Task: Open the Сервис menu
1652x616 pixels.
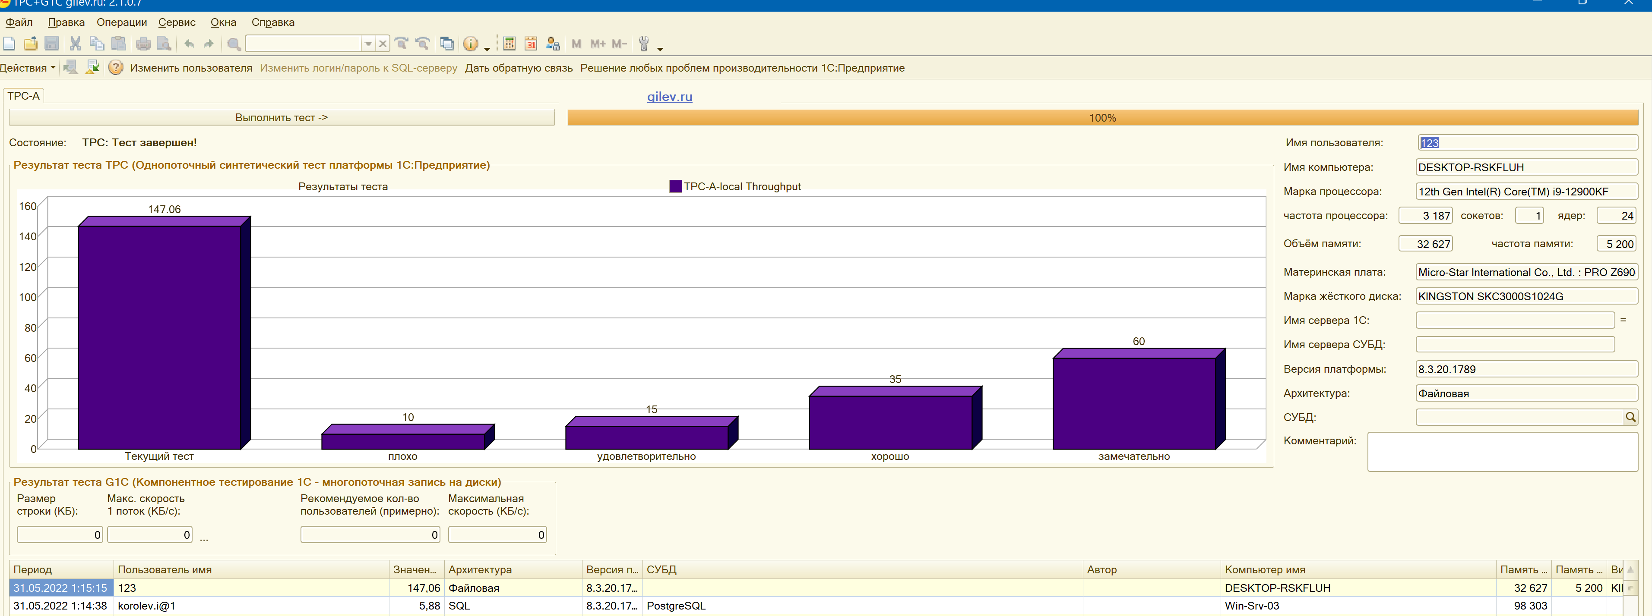Action: [x=177, y=22]
